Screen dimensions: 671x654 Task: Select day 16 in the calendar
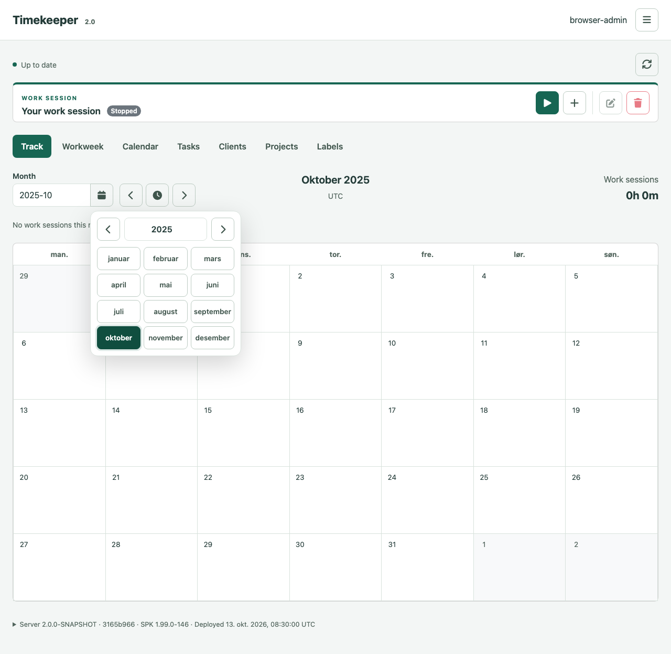coord(335,433)
